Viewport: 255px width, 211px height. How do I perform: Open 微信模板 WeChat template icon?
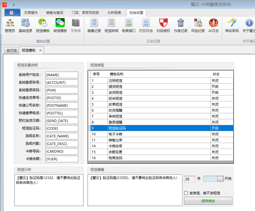[60, 25]
